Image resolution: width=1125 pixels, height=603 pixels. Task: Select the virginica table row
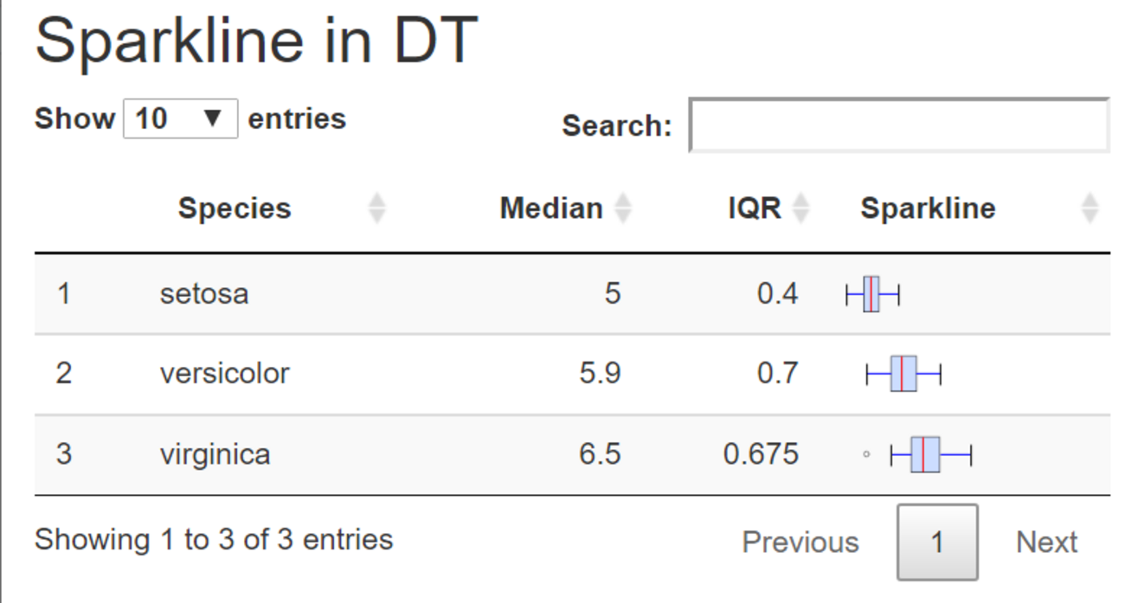(x=215, y=454)
